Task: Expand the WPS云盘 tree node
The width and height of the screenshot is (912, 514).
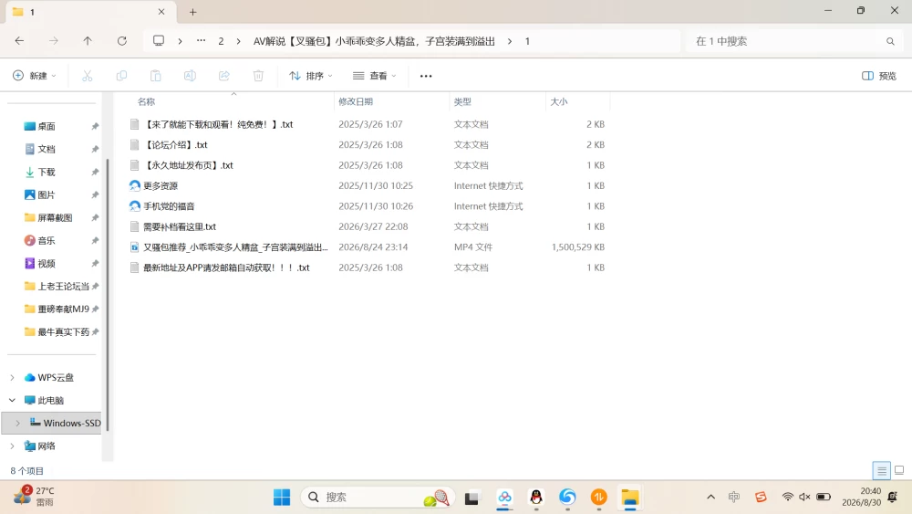Action: tap(12, 378)
